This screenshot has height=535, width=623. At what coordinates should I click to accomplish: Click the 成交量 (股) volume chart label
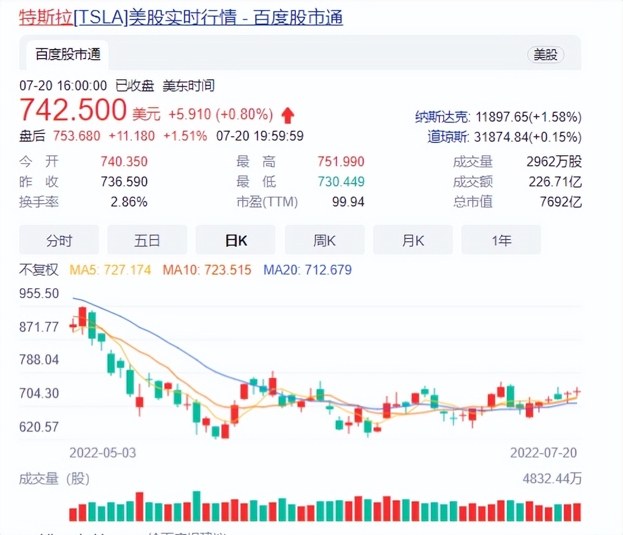click(54, 479)
